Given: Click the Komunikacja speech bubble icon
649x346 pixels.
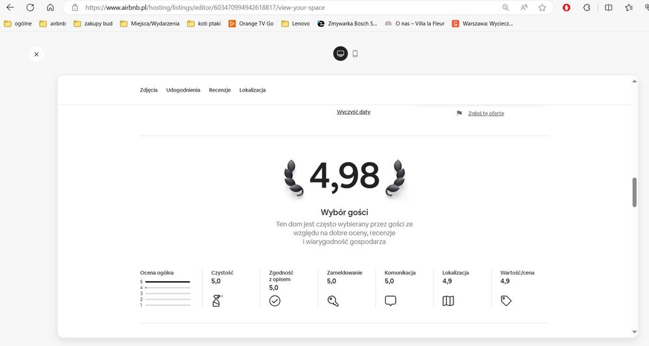Looking at the screenshot, I should (390, 301).
